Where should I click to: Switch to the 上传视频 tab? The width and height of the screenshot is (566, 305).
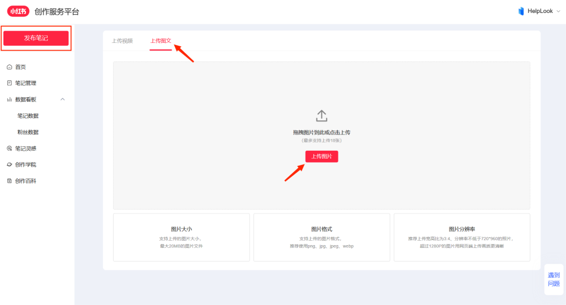(x=122, y=41)
